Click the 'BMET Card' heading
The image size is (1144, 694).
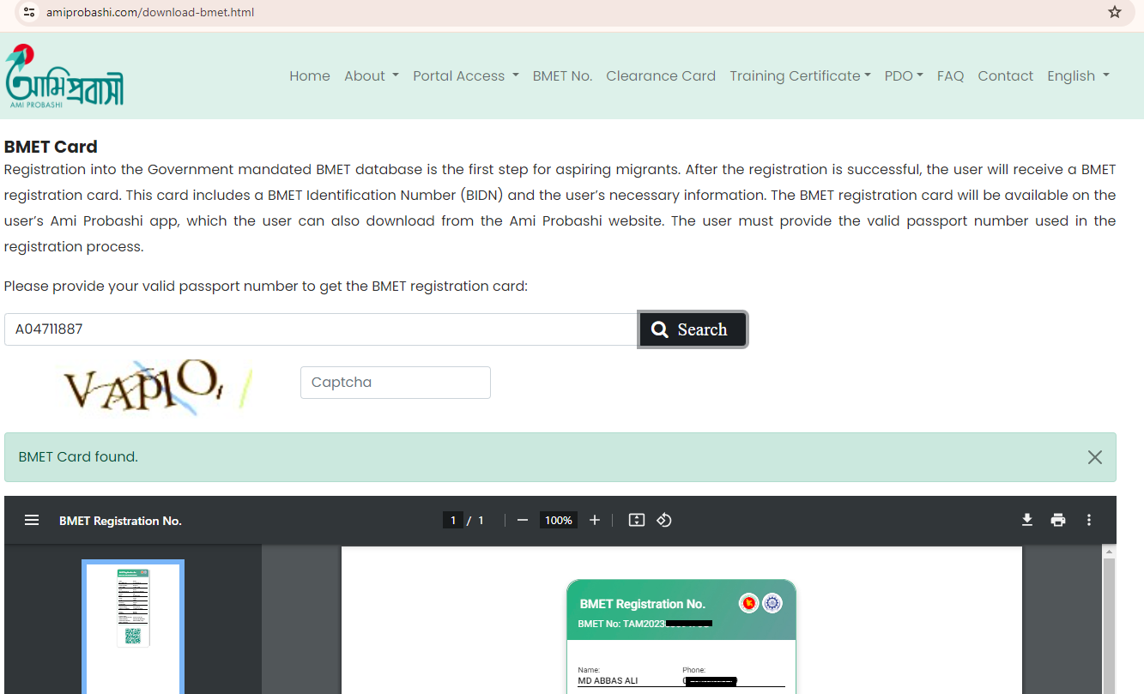tap(51, 147)
